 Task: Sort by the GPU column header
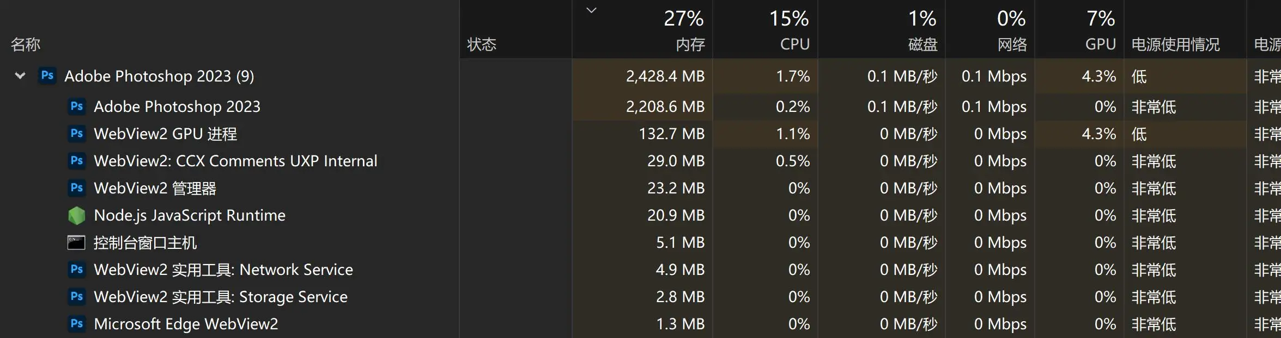click(x=1100, y=45)
